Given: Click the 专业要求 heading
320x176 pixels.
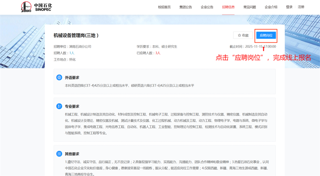Looking at the screenshot, I should [72, 107].
